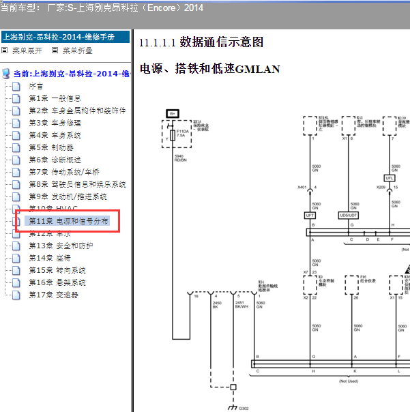Open 第14章 座椅
Image resolution: width=410 pixels, height=412 pixels.
50,258
